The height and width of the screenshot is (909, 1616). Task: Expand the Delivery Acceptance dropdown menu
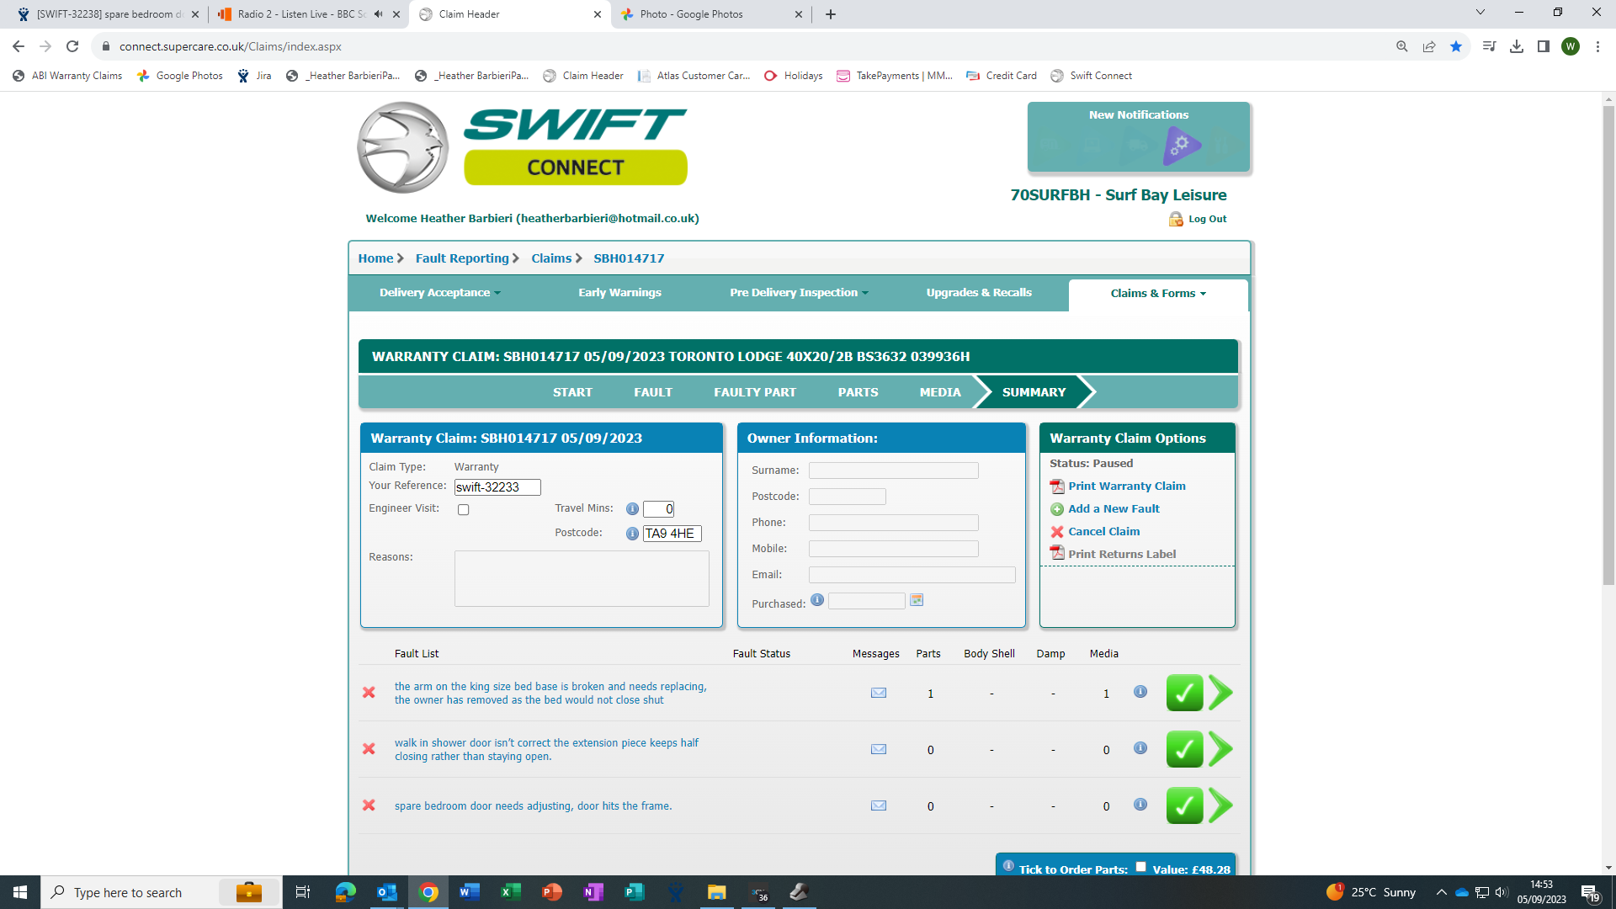click(x=439, y=293)
